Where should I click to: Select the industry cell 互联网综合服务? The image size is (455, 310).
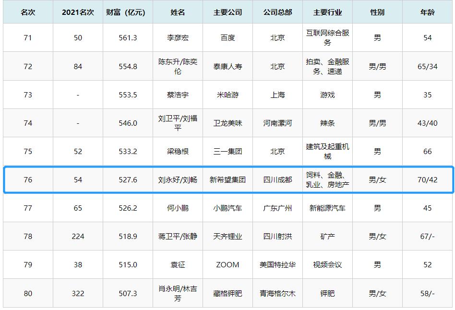click(327, 38)
